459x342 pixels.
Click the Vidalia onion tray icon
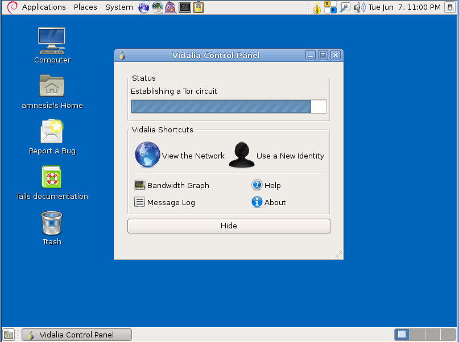click(316, 7)
